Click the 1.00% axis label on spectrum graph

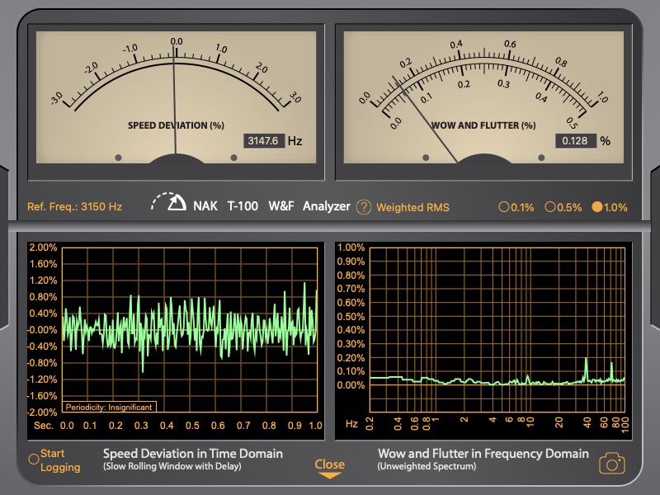pos(351,247)
